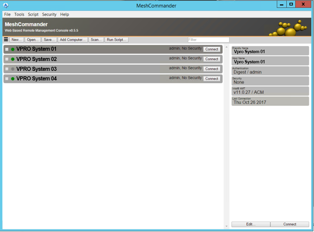Viewport: 314px width, 232px height.
Task: Open the Tools menu
Action: coord(19,14)
